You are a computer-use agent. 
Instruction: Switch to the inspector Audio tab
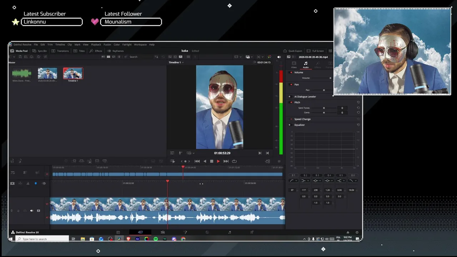[x=306, y=65]
